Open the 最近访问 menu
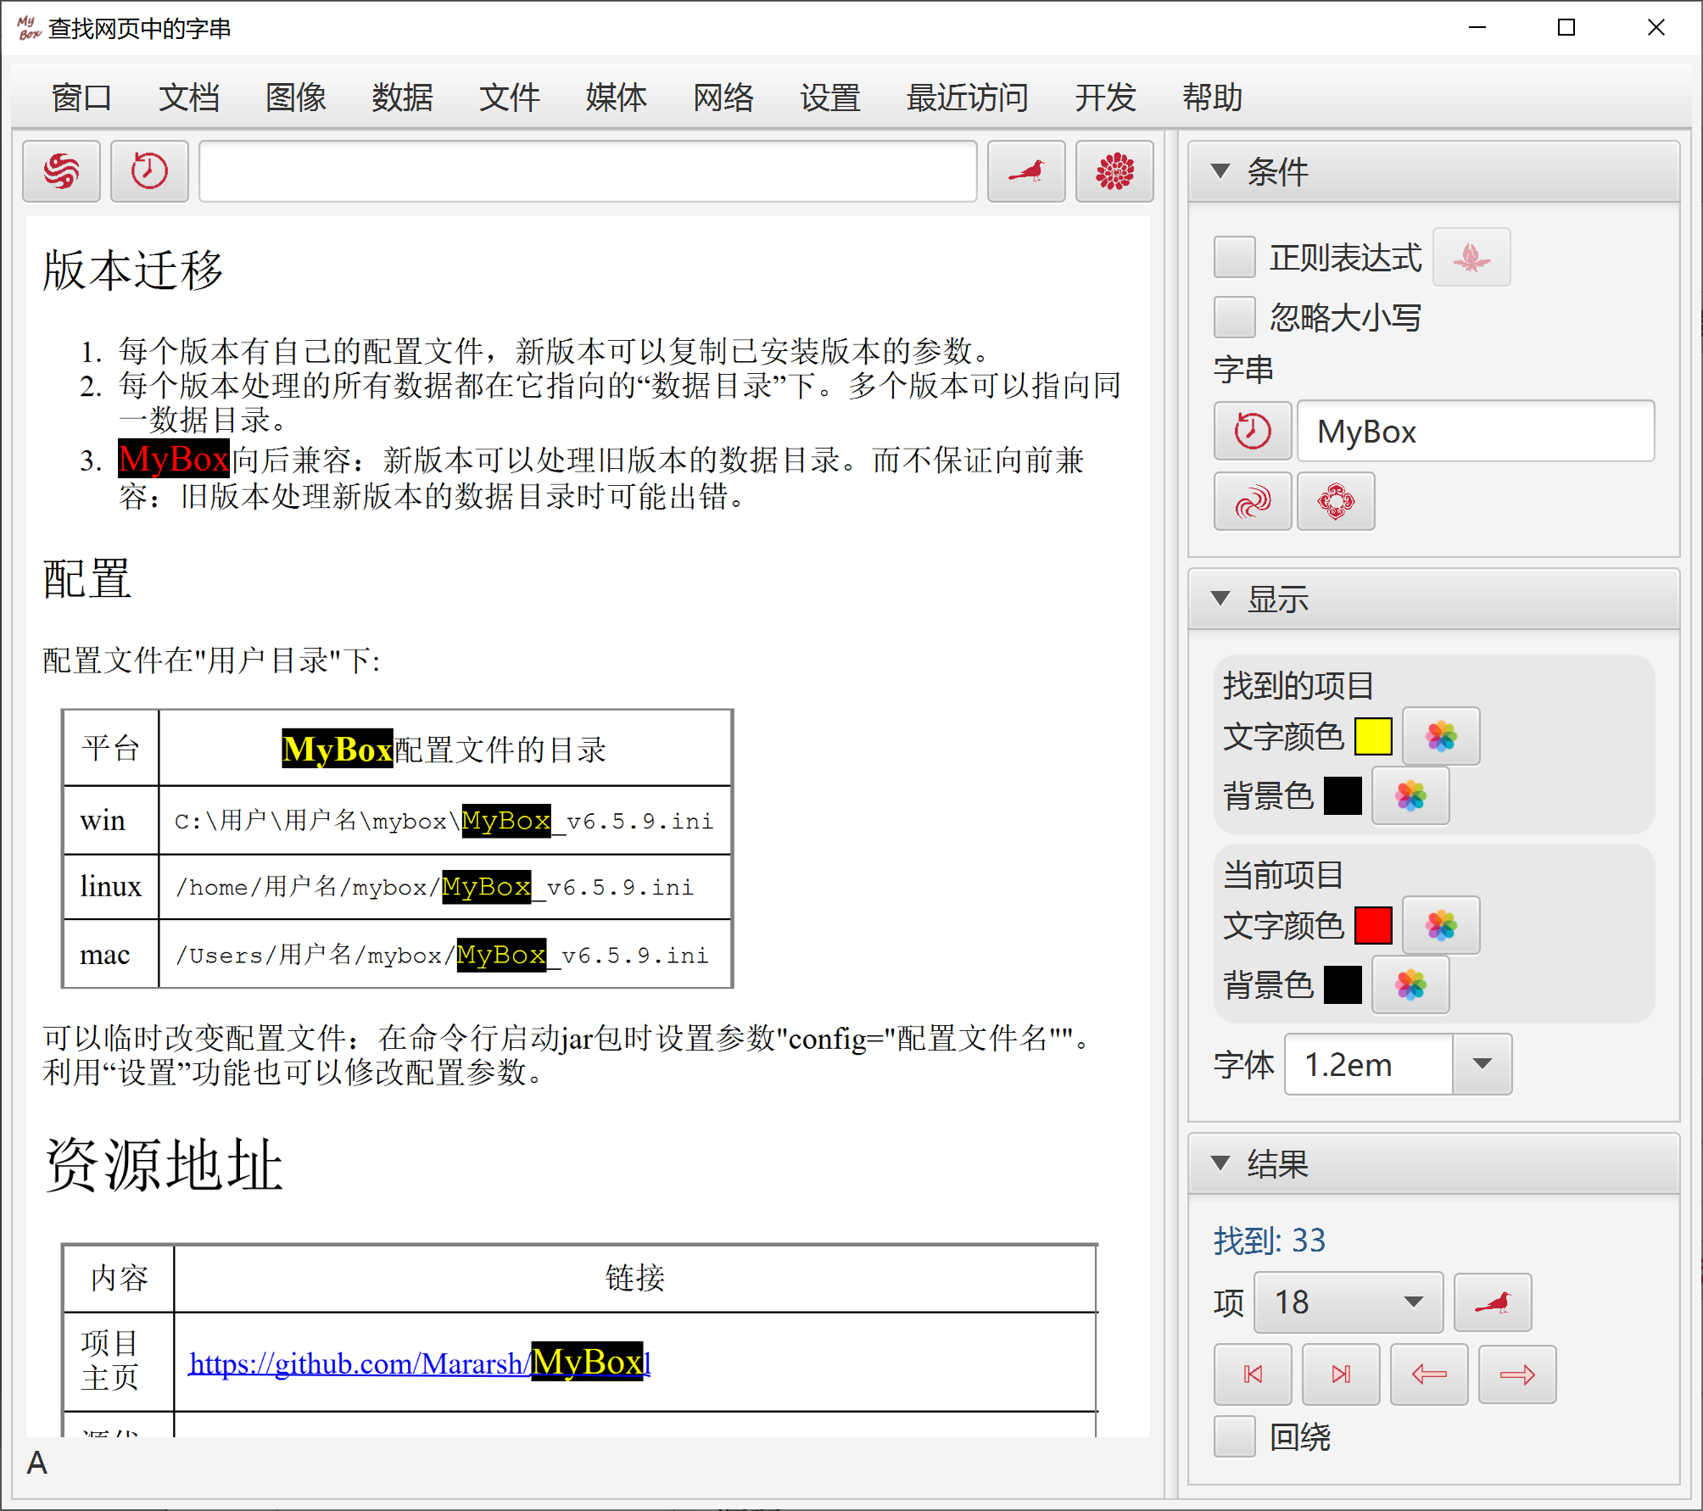1703x1511 pixels. [967, 97]
